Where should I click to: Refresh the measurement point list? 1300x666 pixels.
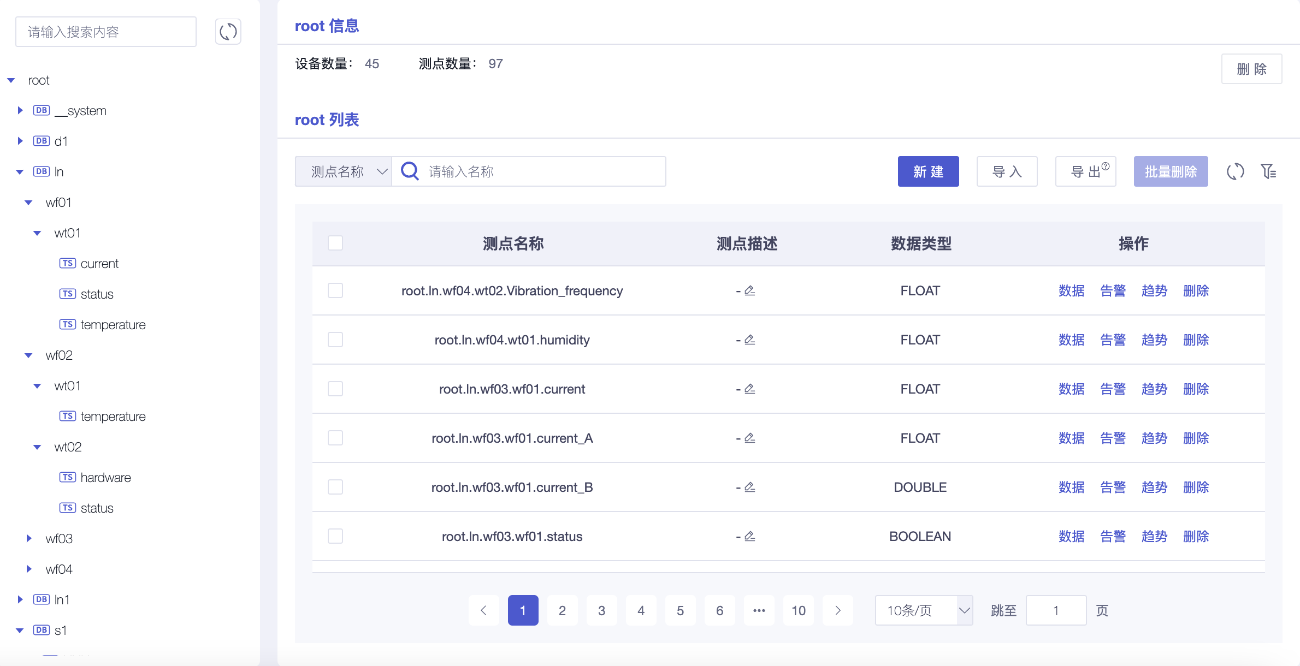(x=1236, y=171)
